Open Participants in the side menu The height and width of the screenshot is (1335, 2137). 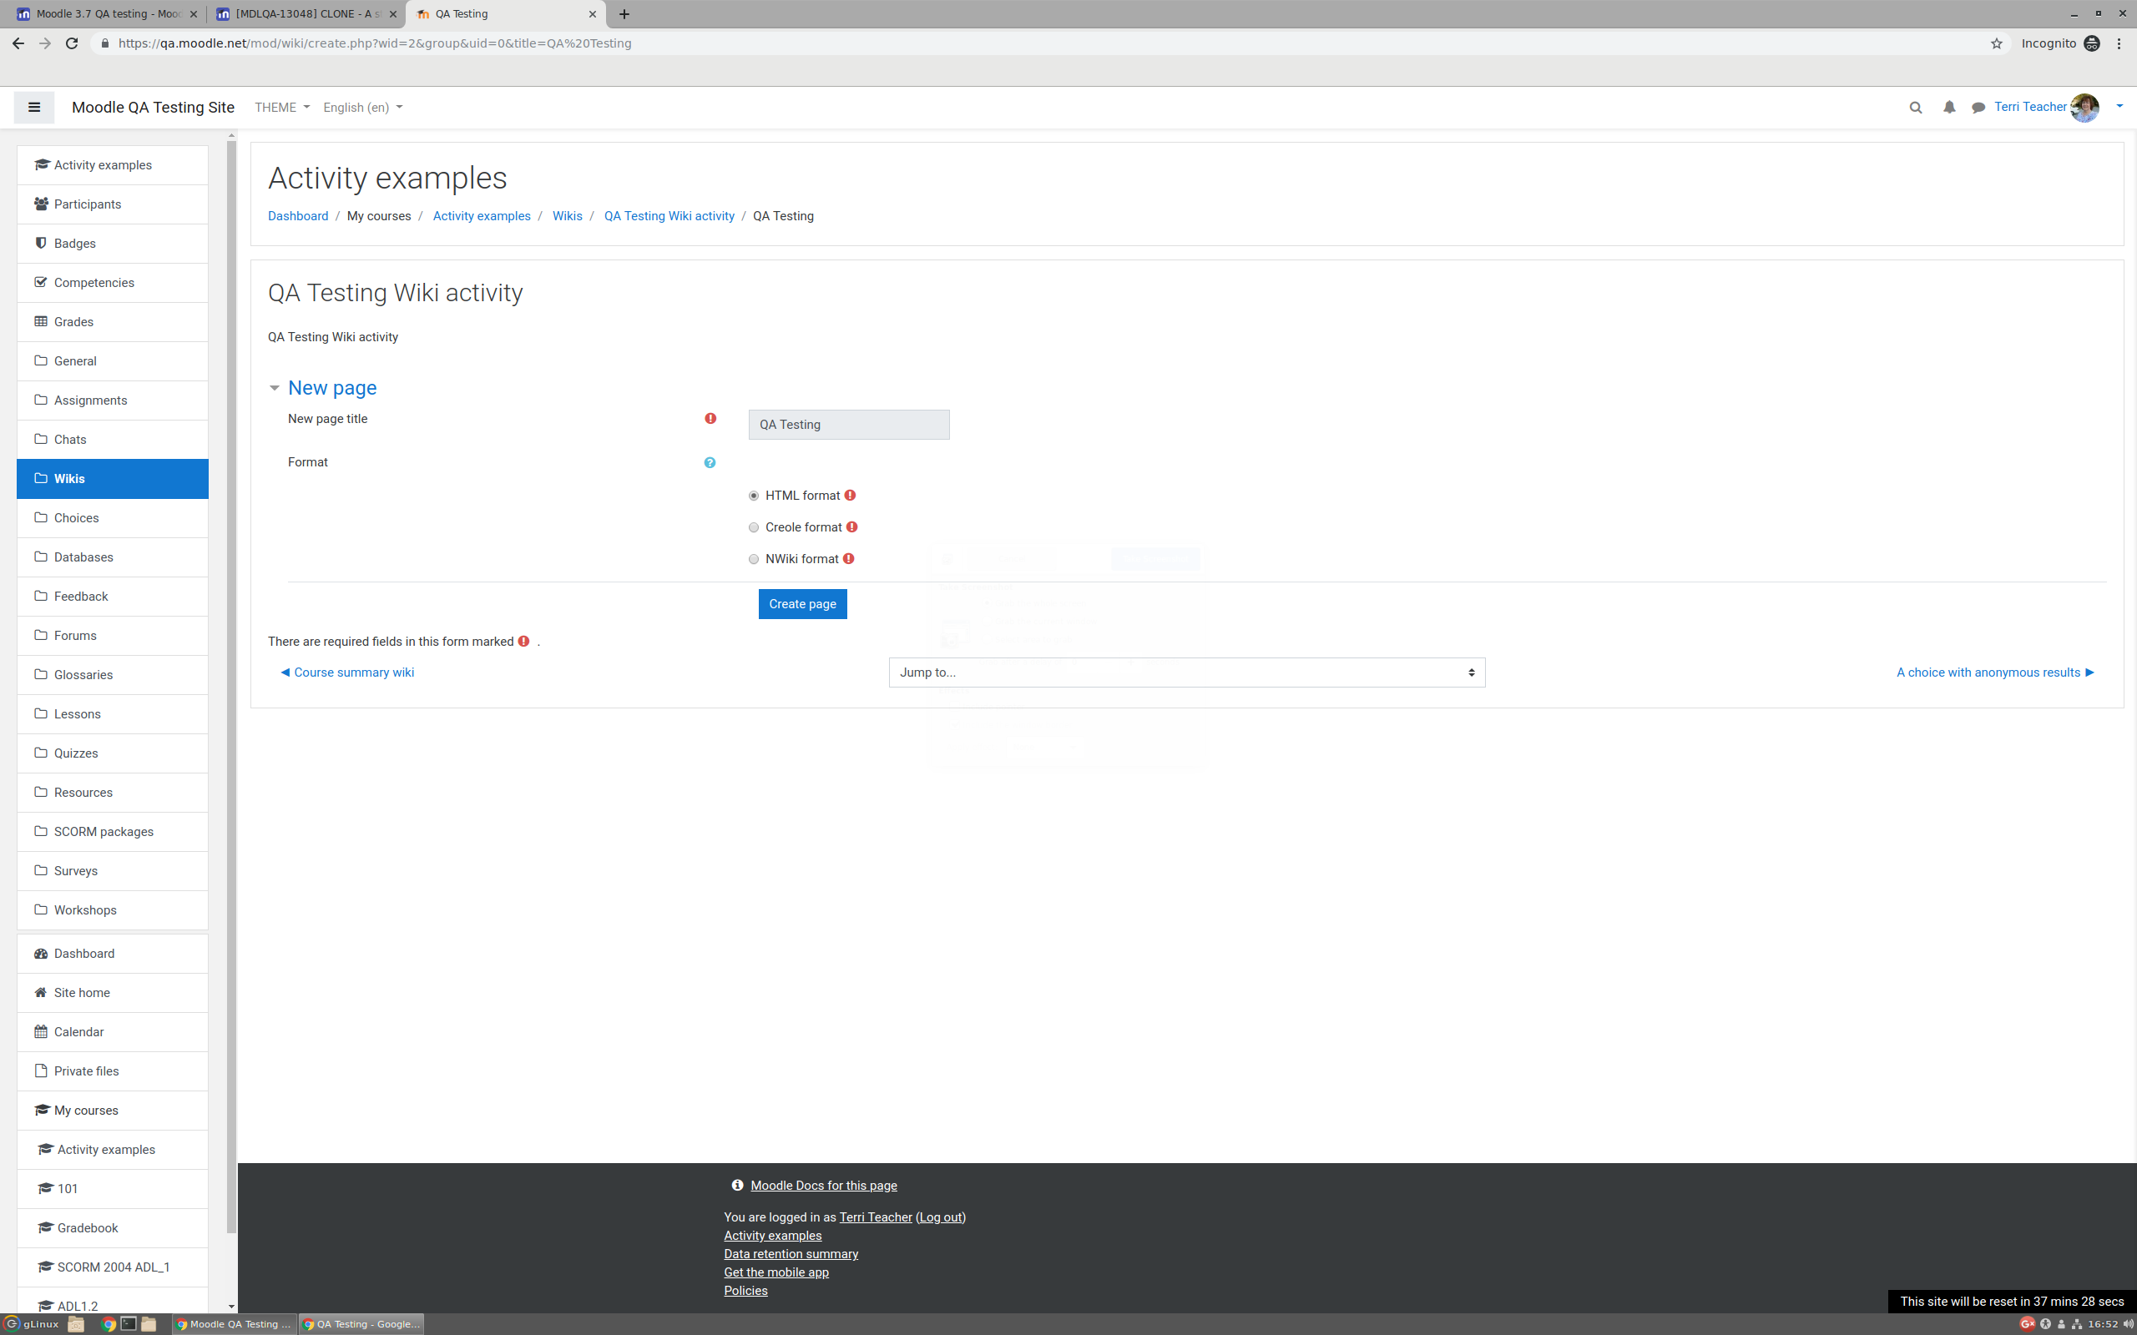pos(112,204)
